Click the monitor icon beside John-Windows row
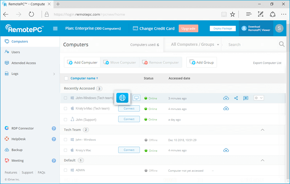 tap(136, 98)
